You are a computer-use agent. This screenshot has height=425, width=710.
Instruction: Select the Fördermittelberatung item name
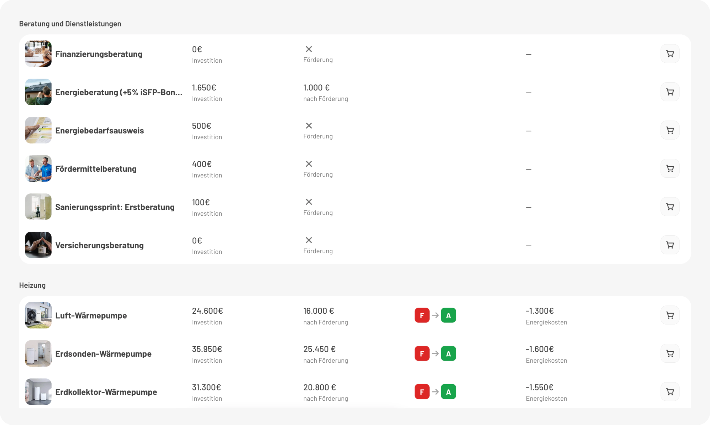[96, 169]
